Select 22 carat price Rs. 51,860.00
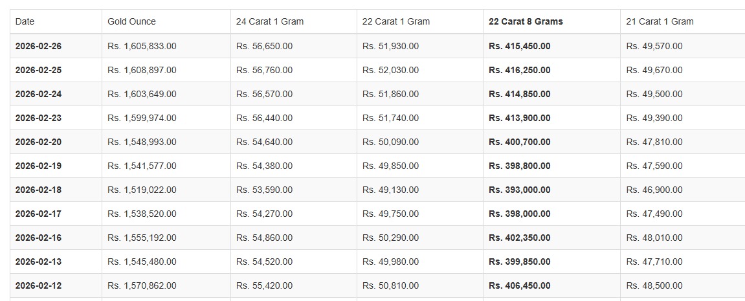Viewport: 745px width, 301px height. (390, 94)
